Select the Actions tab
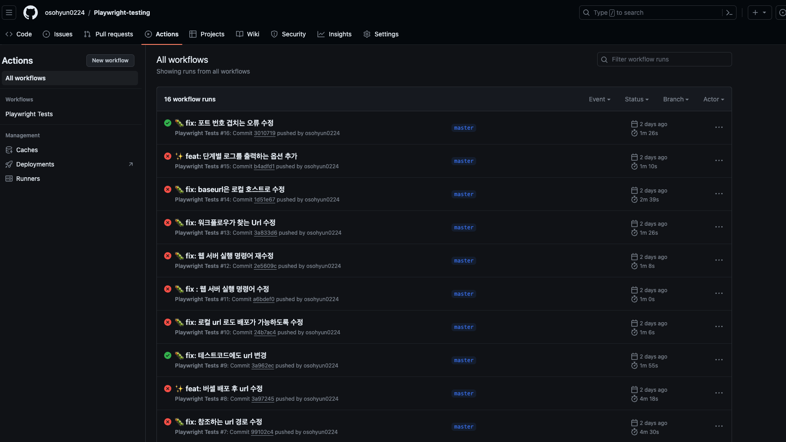786x442 pixels. 162,34
